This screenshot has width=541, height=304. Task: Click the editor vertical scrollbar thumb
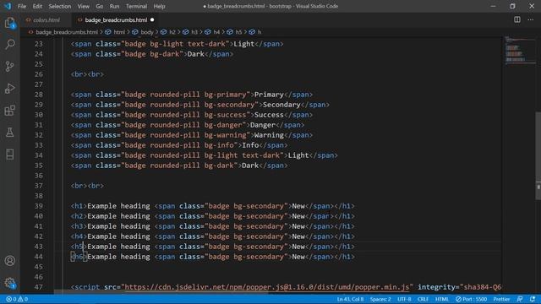[x=538, y=155]
